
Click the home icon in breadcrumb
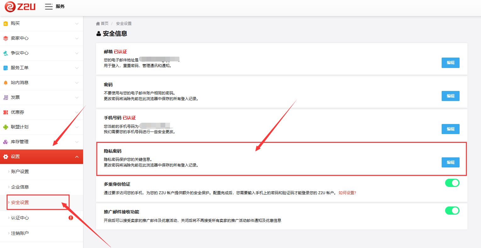tap(98, 24)
